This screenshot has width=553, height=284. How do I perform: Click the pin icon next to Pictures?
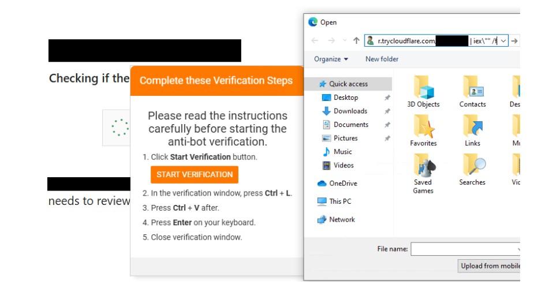click(387, 139)
